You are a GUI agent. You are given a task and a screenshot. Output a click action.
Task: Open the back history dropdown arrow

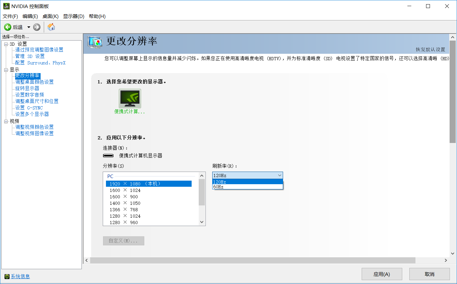[29, 27]
